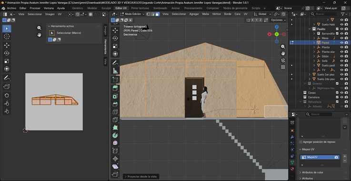Collapse Herramienta activa panel
This screenshot has width=351, height=181.
[x=49, y=26]
